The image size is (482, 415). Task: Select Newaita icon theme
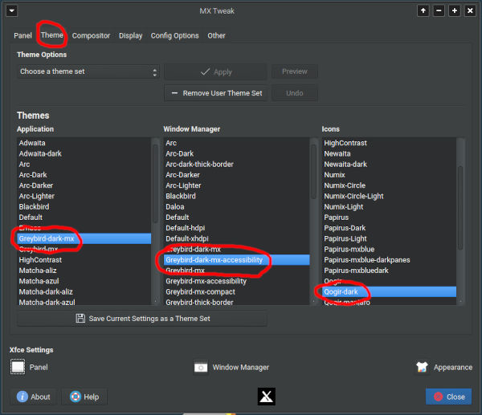click(389, 153)
